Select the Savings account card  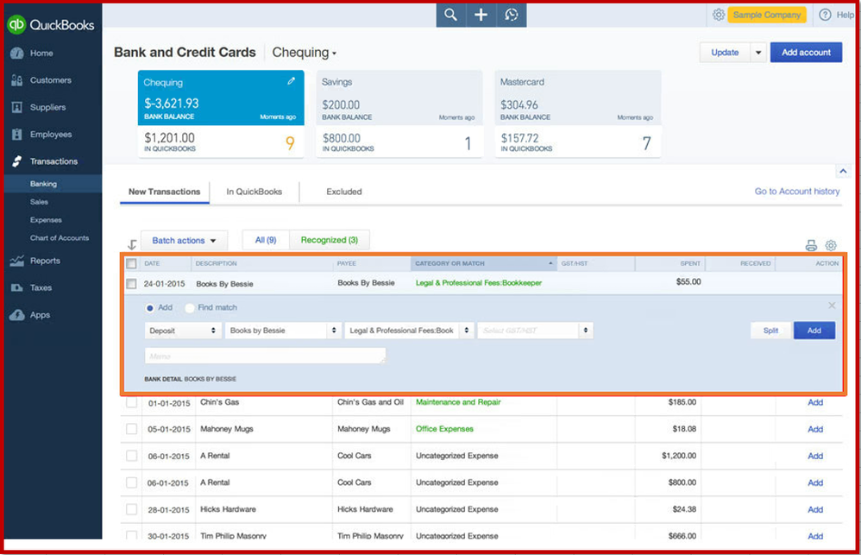399,114
